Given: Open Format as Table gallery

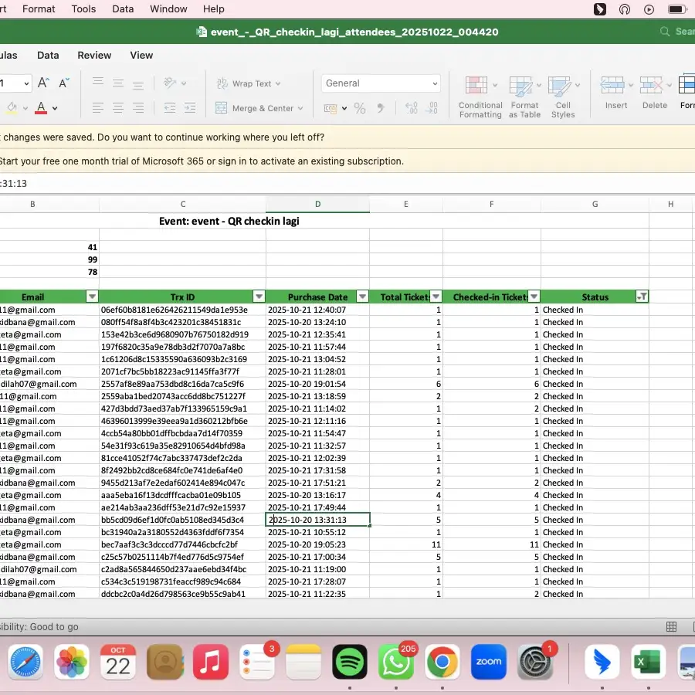Looking at the screenshot, I should click(524, 97).
